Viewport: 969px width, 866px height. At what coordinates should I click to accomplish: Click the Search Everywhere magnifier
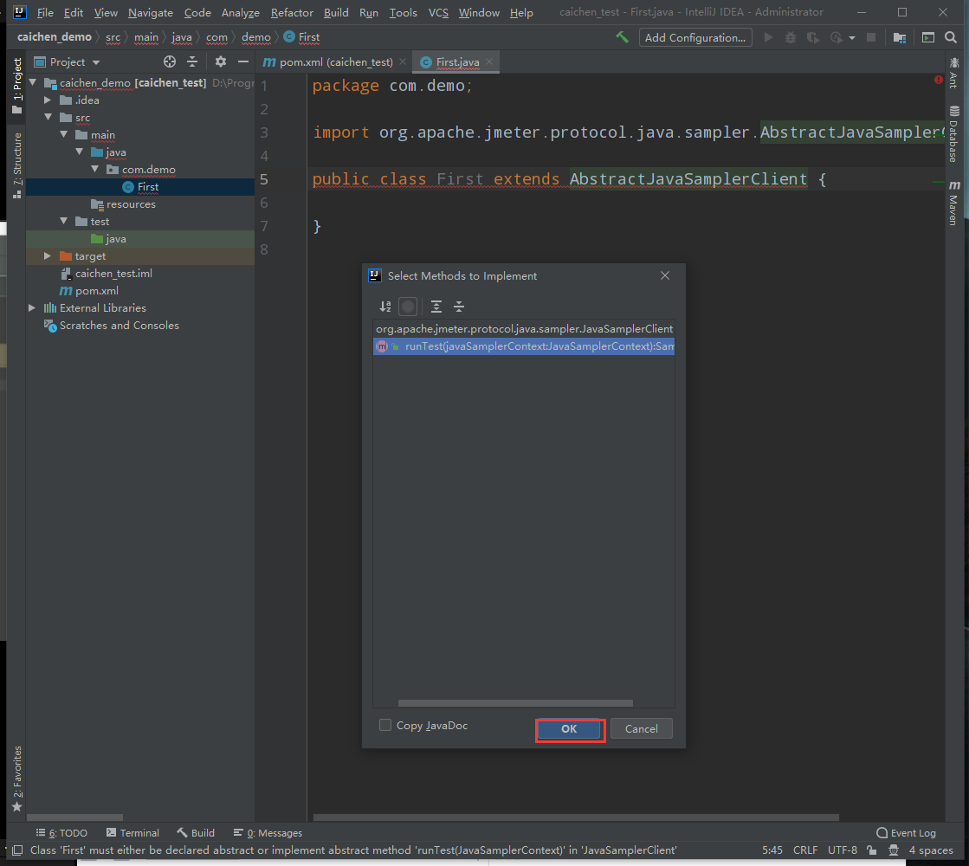(x=951, y=38)
